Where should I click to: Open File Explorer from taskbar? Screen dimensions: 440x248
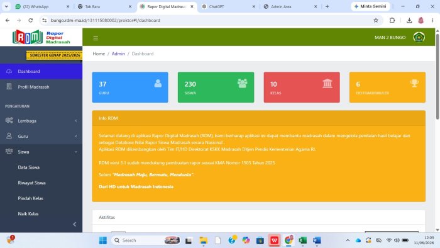pyautogui.click(x=204, y=240)
